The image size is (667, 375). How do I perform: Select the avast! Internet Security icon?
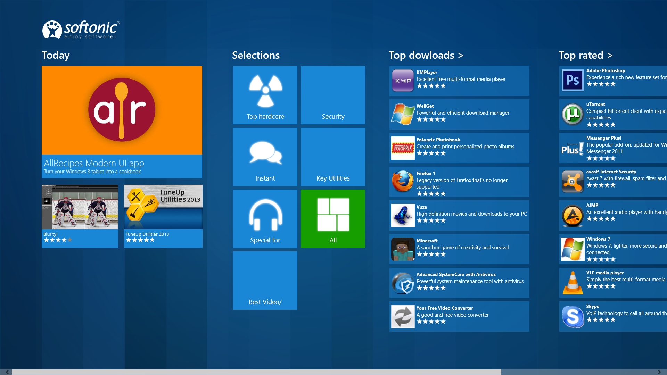pos(573,182)
